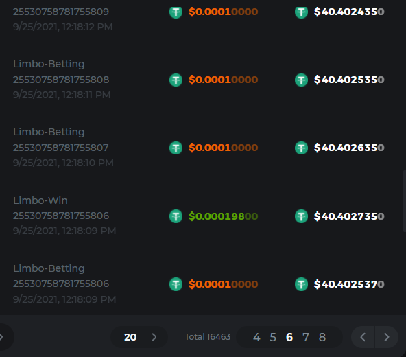The height and width of the screenshot is (357, 406).
Task: Click Tether icon beside $40.4027350 balance
Action: [301, 216]
